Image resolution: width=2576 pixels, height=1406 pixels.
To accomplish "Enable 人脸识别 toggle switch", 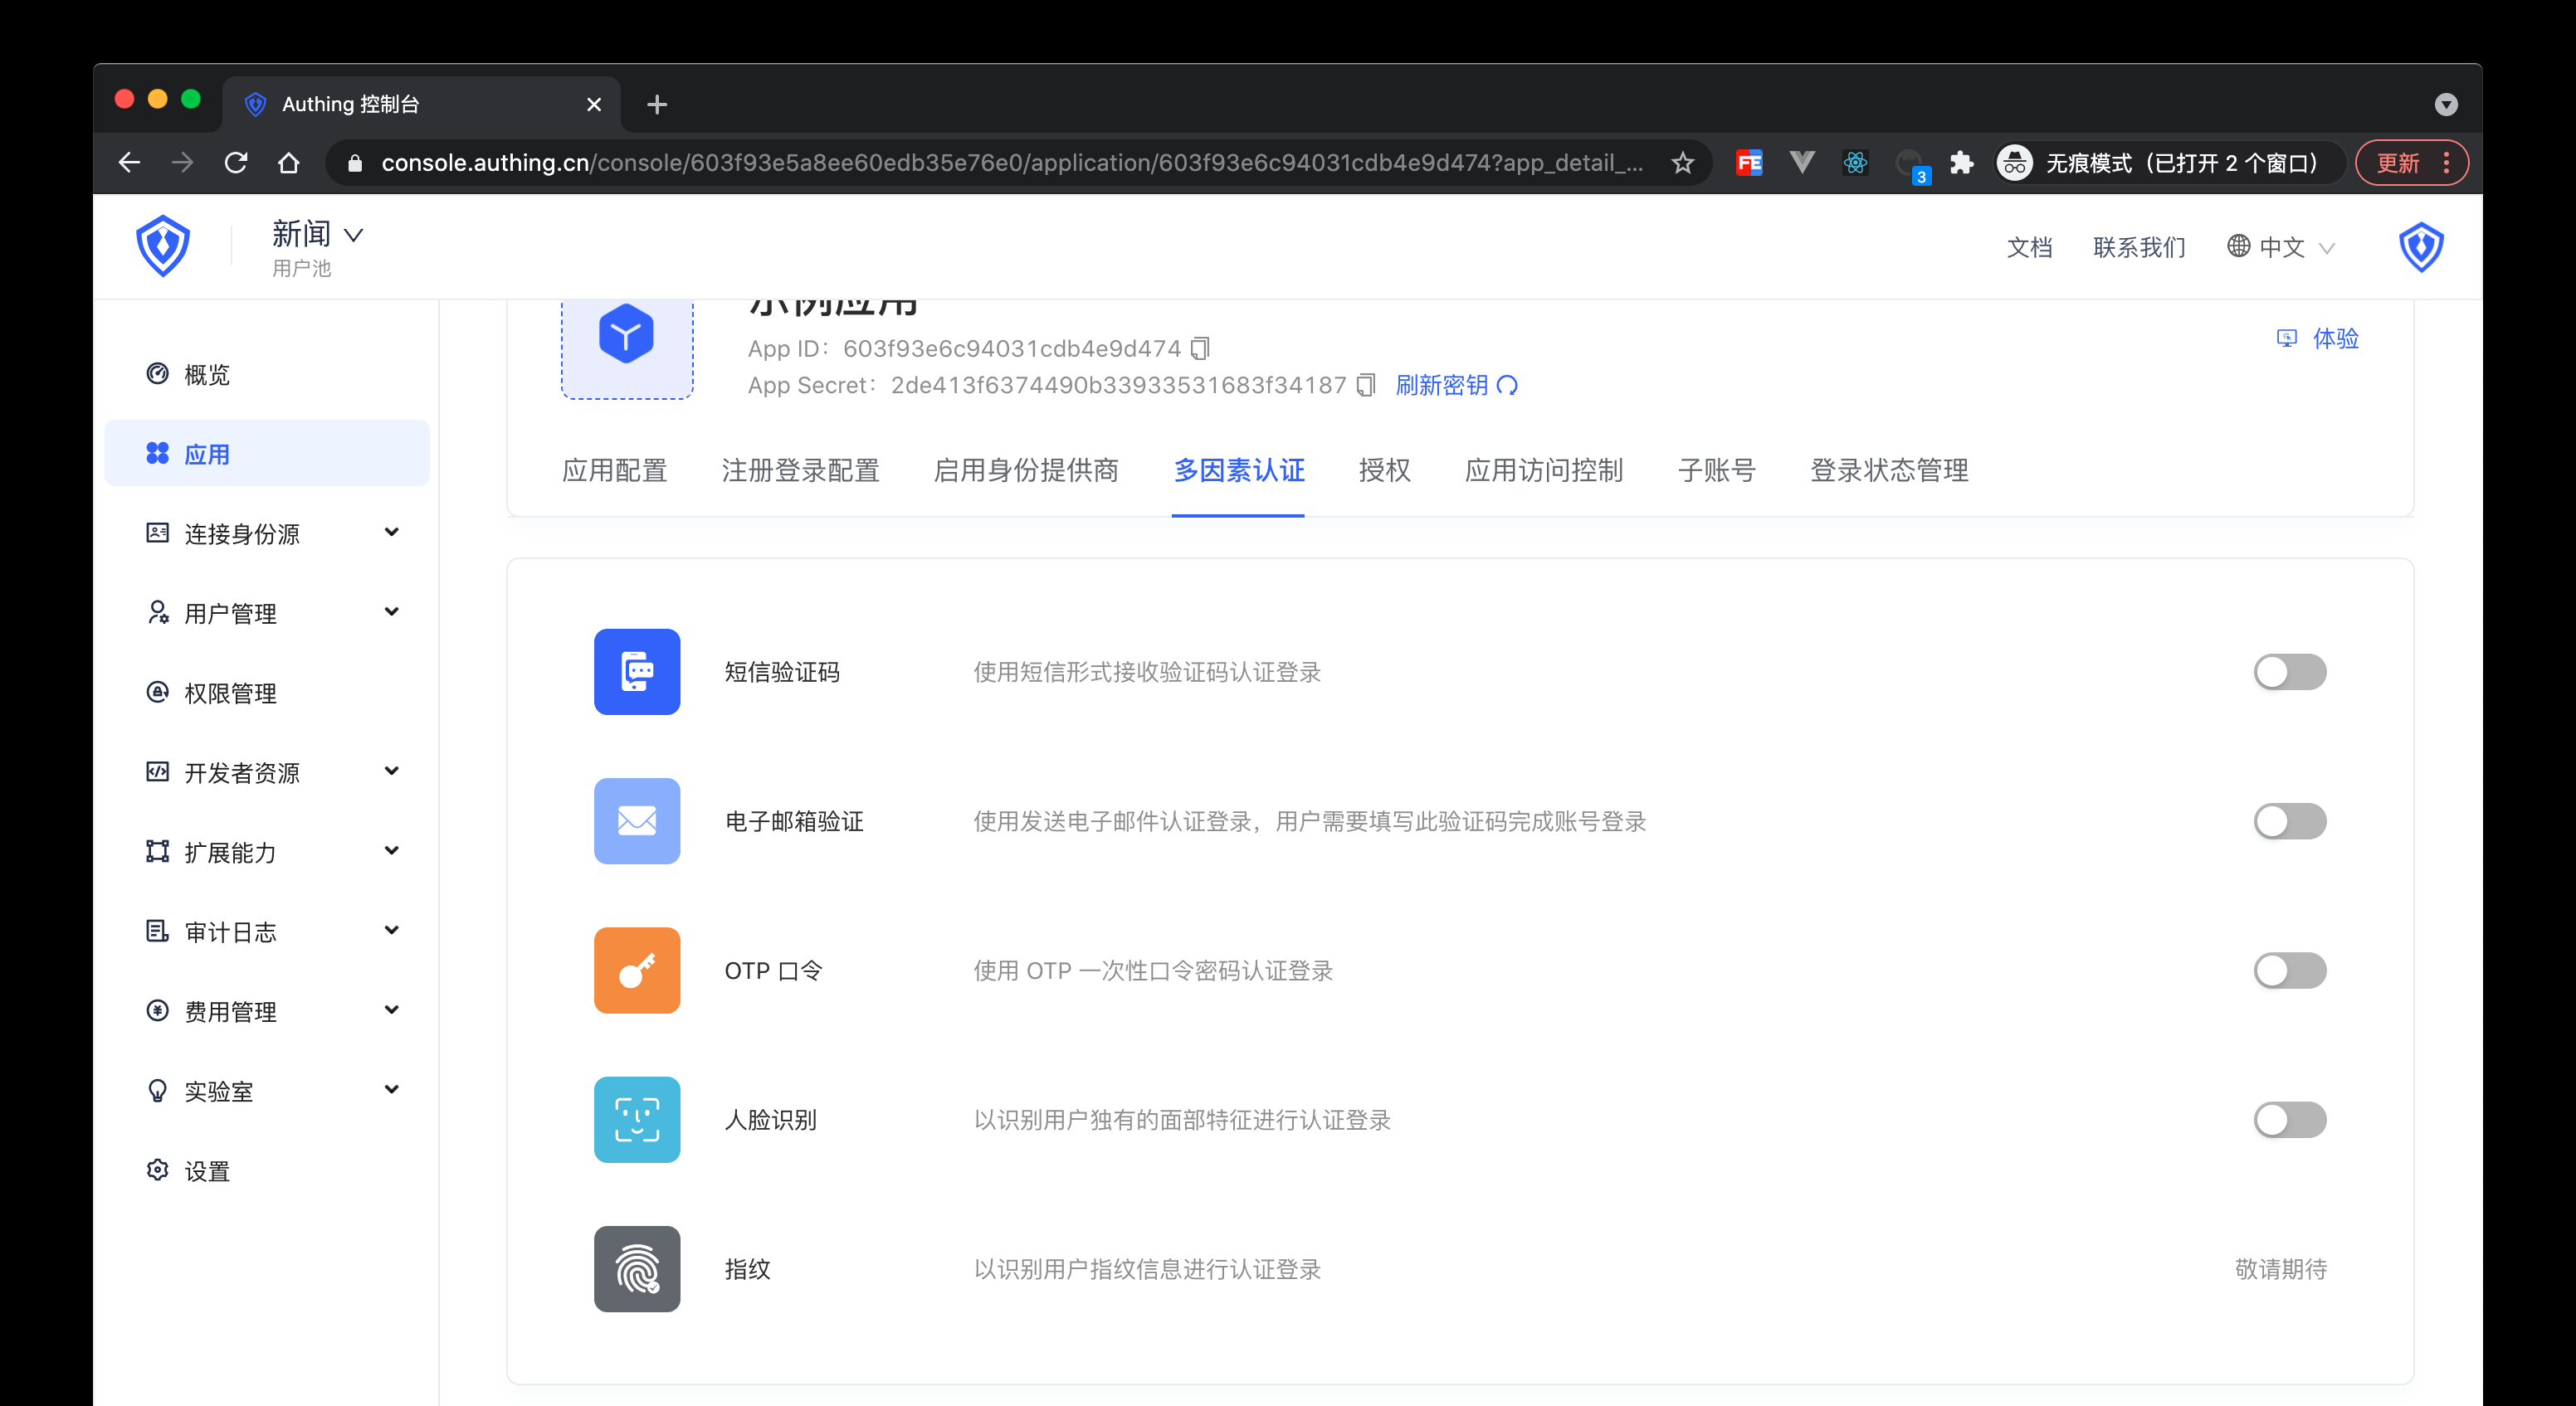I will pyautogui.click(x=2290, y=1119).
